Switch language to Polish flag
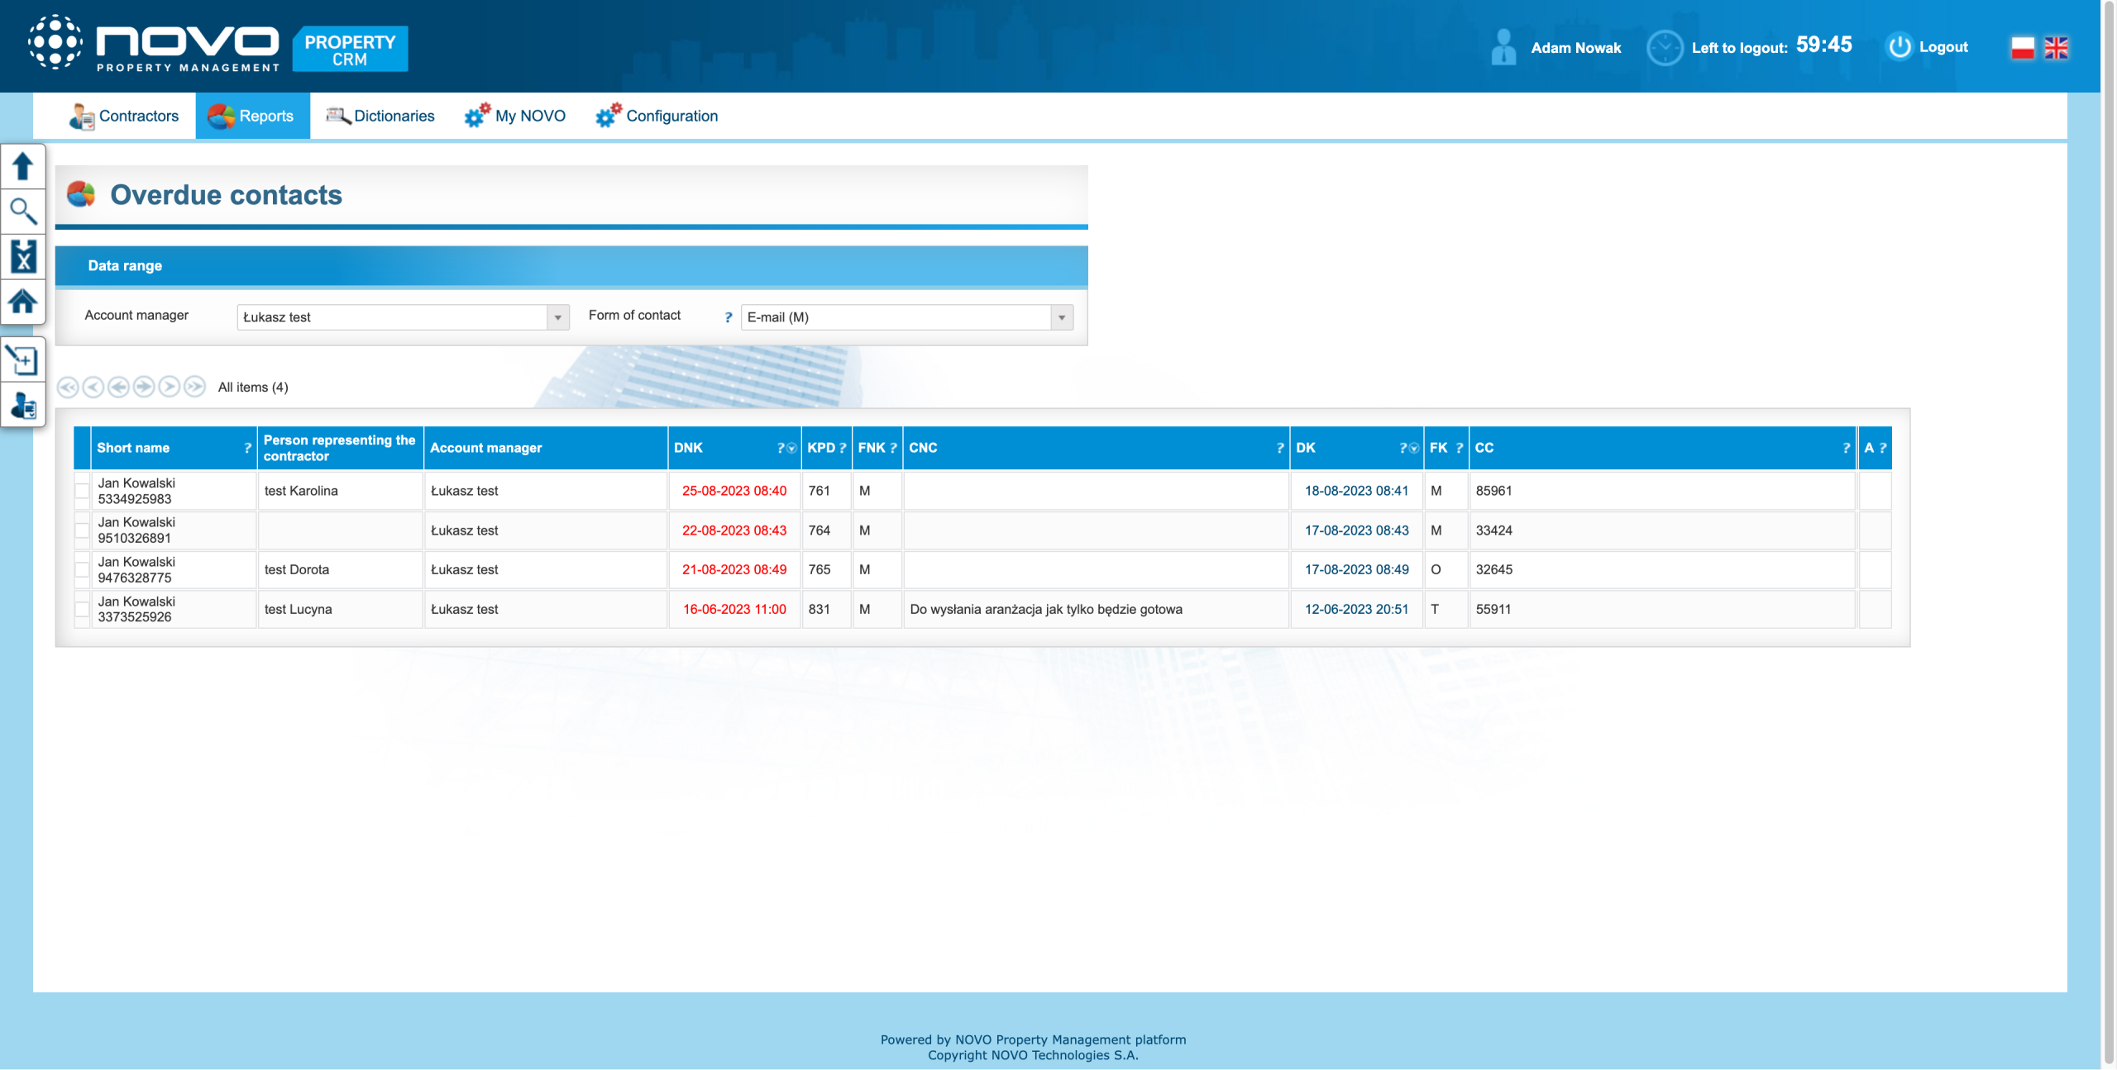The height and width of the screenshot is (1070, 2117). (2023, 48)
